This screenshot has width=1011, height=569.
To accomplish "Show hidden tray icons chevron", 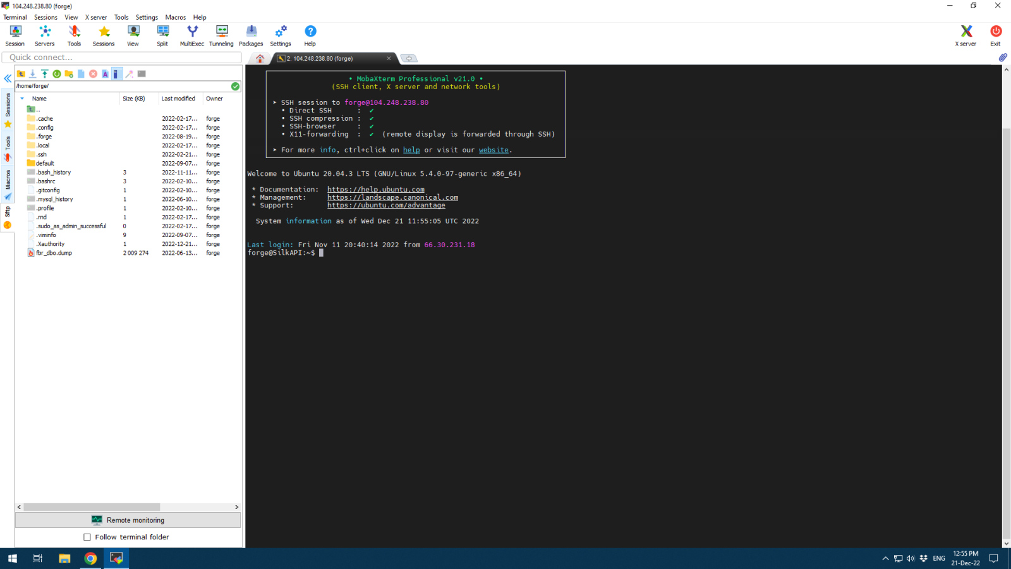I will tap(885, 558).
